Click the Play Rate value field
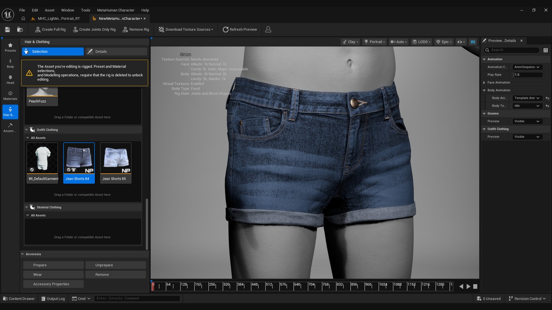Viewport: 552px width, 310px height. pos(527,75)
